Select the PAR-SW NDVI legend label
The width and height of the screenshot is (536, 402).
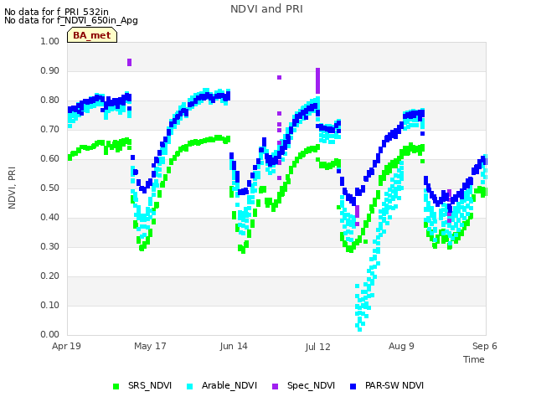394,385
